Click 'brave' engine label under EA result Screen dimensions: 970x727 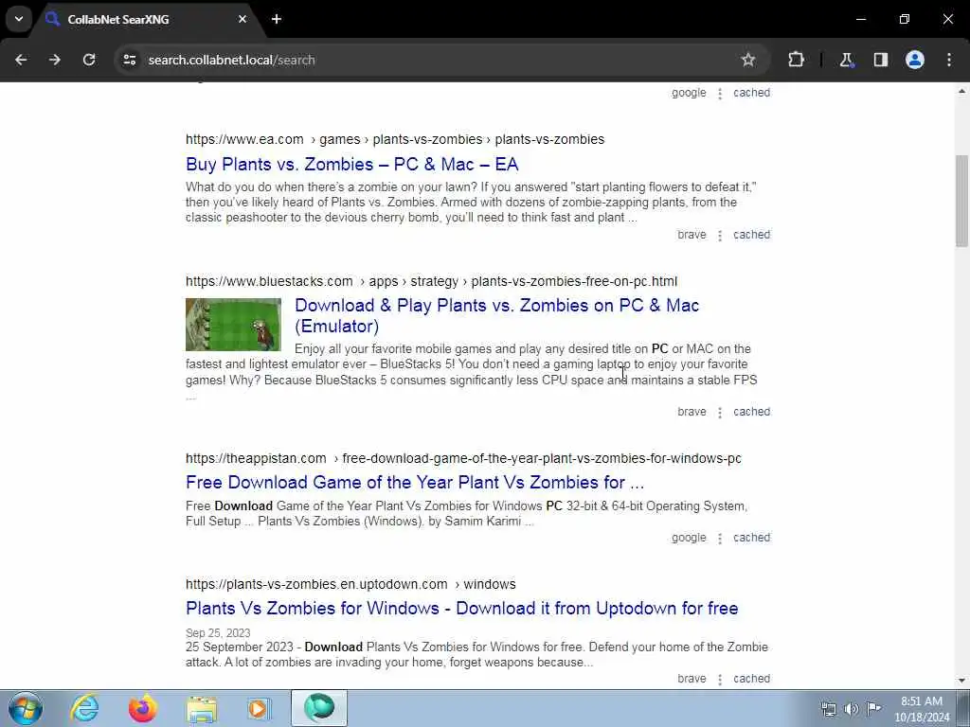pyautogui.click(x=692, y=235)
